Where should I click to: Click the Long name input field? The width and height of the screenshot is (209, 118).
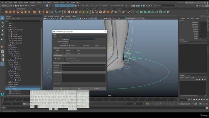click(82, 39)
